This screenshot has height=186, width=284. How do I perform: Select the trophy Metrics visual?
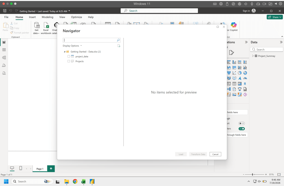coord(240,89)
